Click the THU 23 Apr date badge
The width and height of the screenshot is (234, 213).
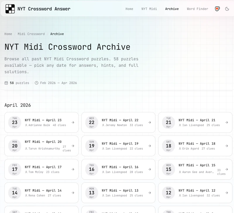click(15, 122)
